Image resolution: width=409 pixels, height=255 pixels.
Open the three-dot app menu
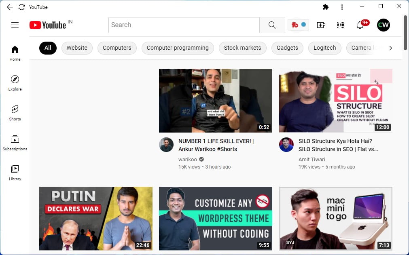pyautogui.click(x=342, y=7)
